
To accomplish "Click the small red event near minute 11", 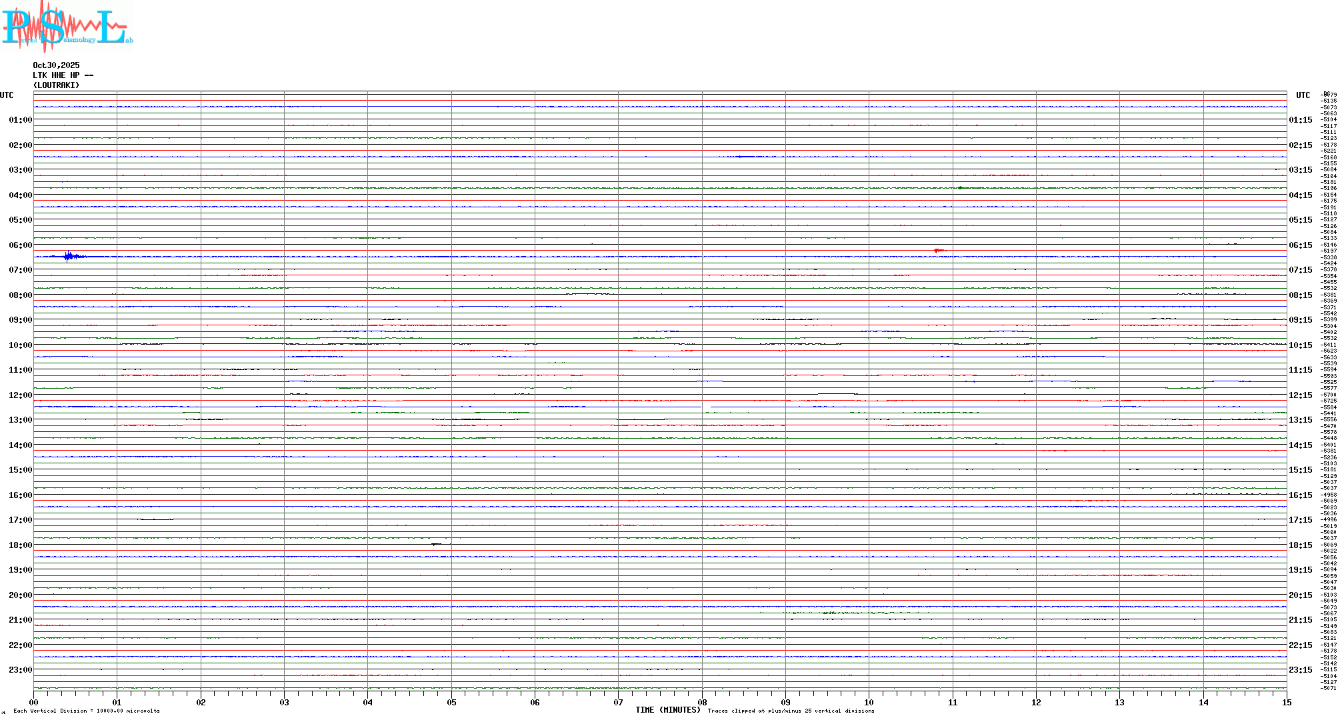I will [939, 251].
